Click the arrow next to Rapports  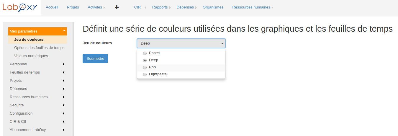[x=170, y=8]
